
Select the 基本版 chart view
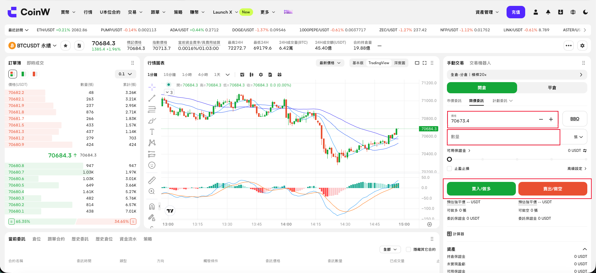pos(358,63)
